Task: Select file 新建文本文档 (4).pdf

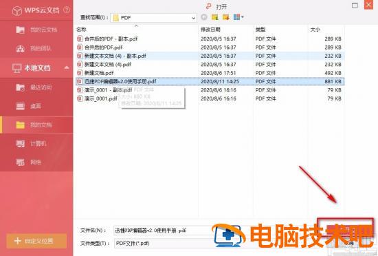Action: point(210,65)
